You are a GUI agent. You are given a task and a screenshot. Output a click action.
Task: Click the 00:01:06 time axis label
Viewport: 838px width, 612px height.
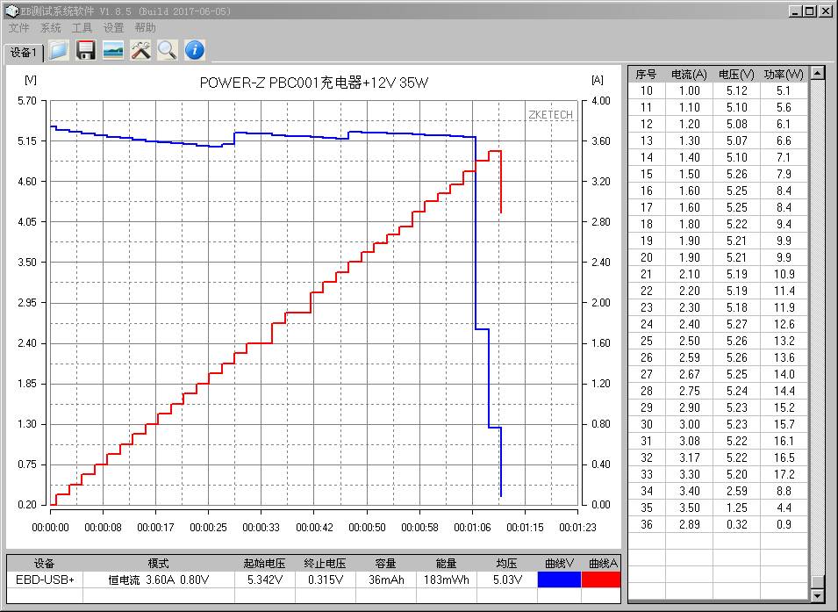click(x=472, y=528)
